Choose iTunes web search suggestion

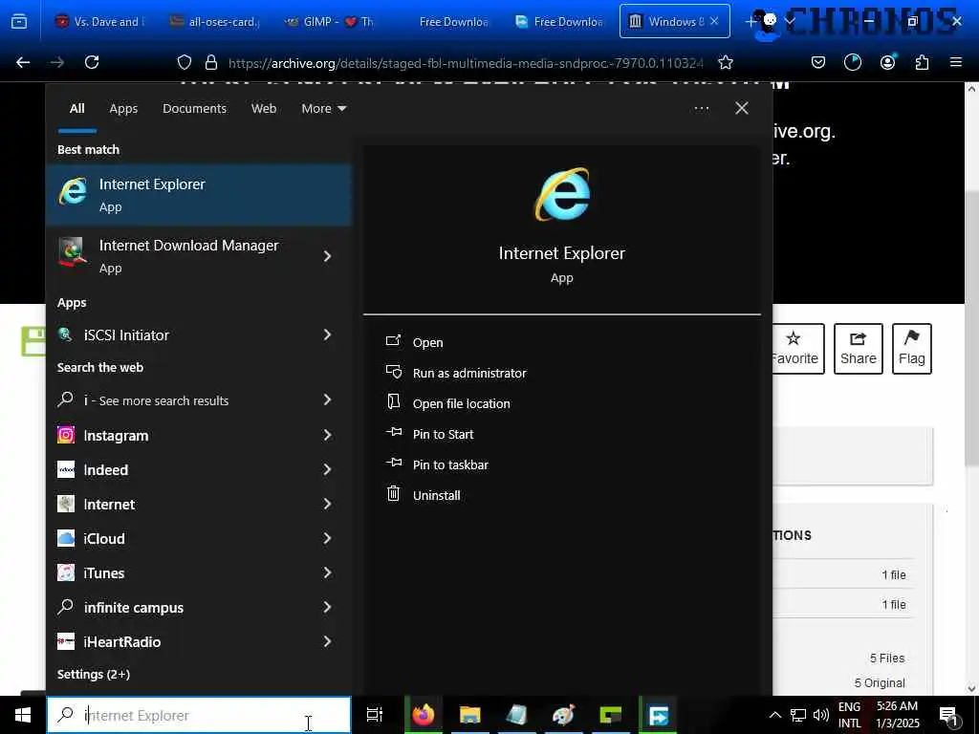pyautogui.click(x=199, y=572)
